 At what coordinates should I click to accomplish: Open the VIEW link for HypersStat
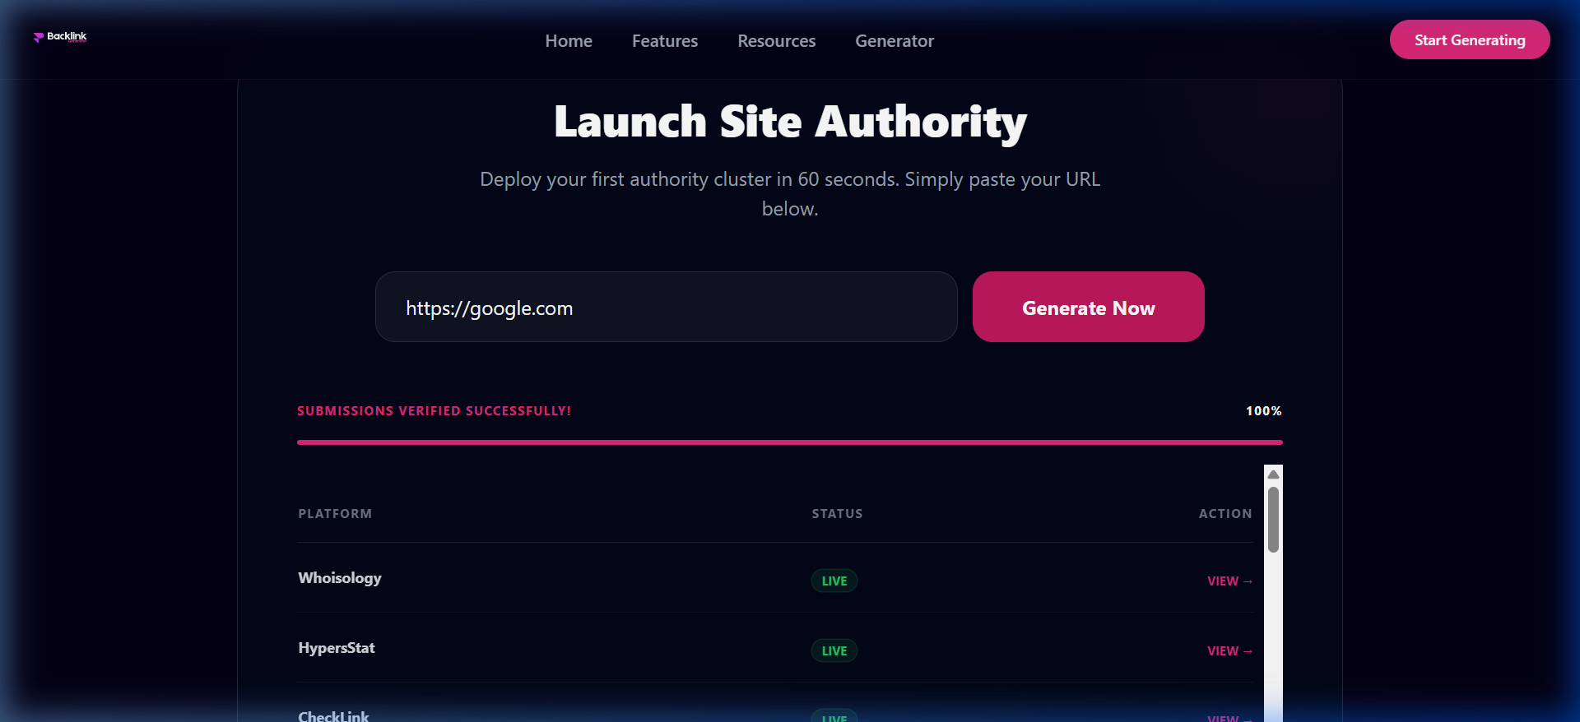point(1229,650)
